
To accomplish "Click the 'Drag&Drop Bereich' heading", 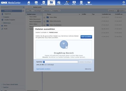I will coord(64,53).
